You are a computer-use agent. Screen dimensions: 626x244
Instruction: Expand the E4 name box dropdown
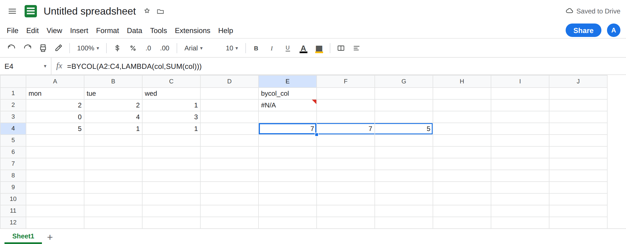pos(45,66)
